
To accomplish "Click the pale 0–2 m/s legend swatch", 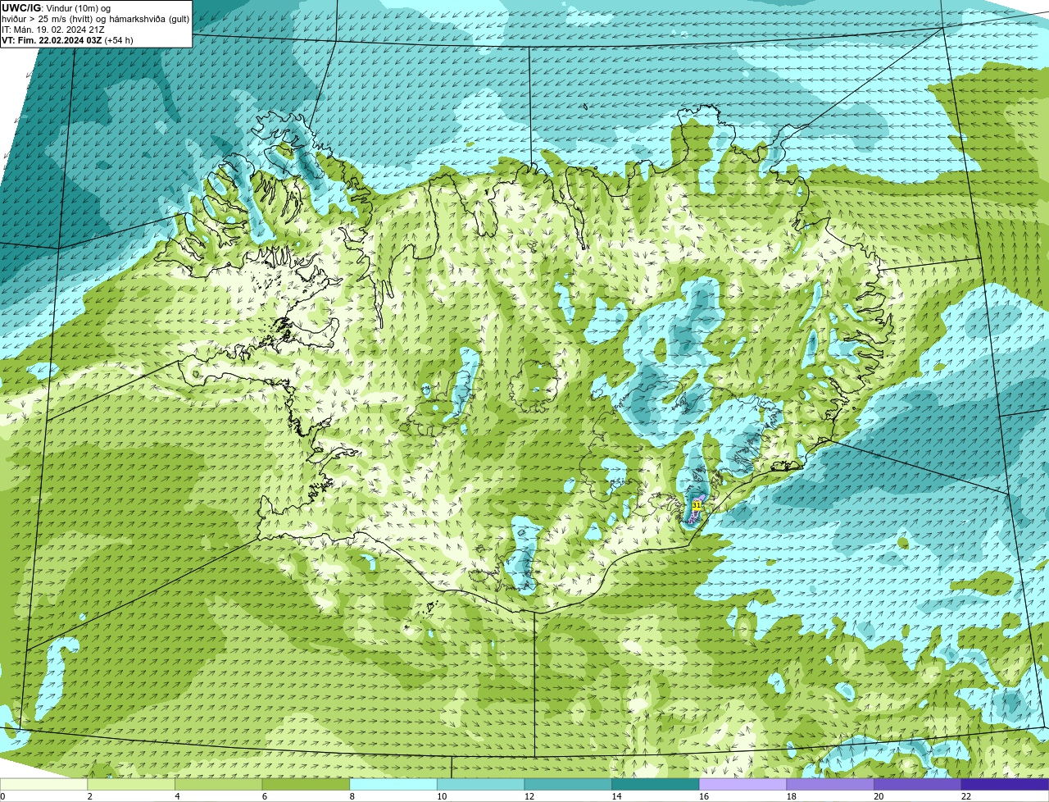I will [x=43, y=784].
